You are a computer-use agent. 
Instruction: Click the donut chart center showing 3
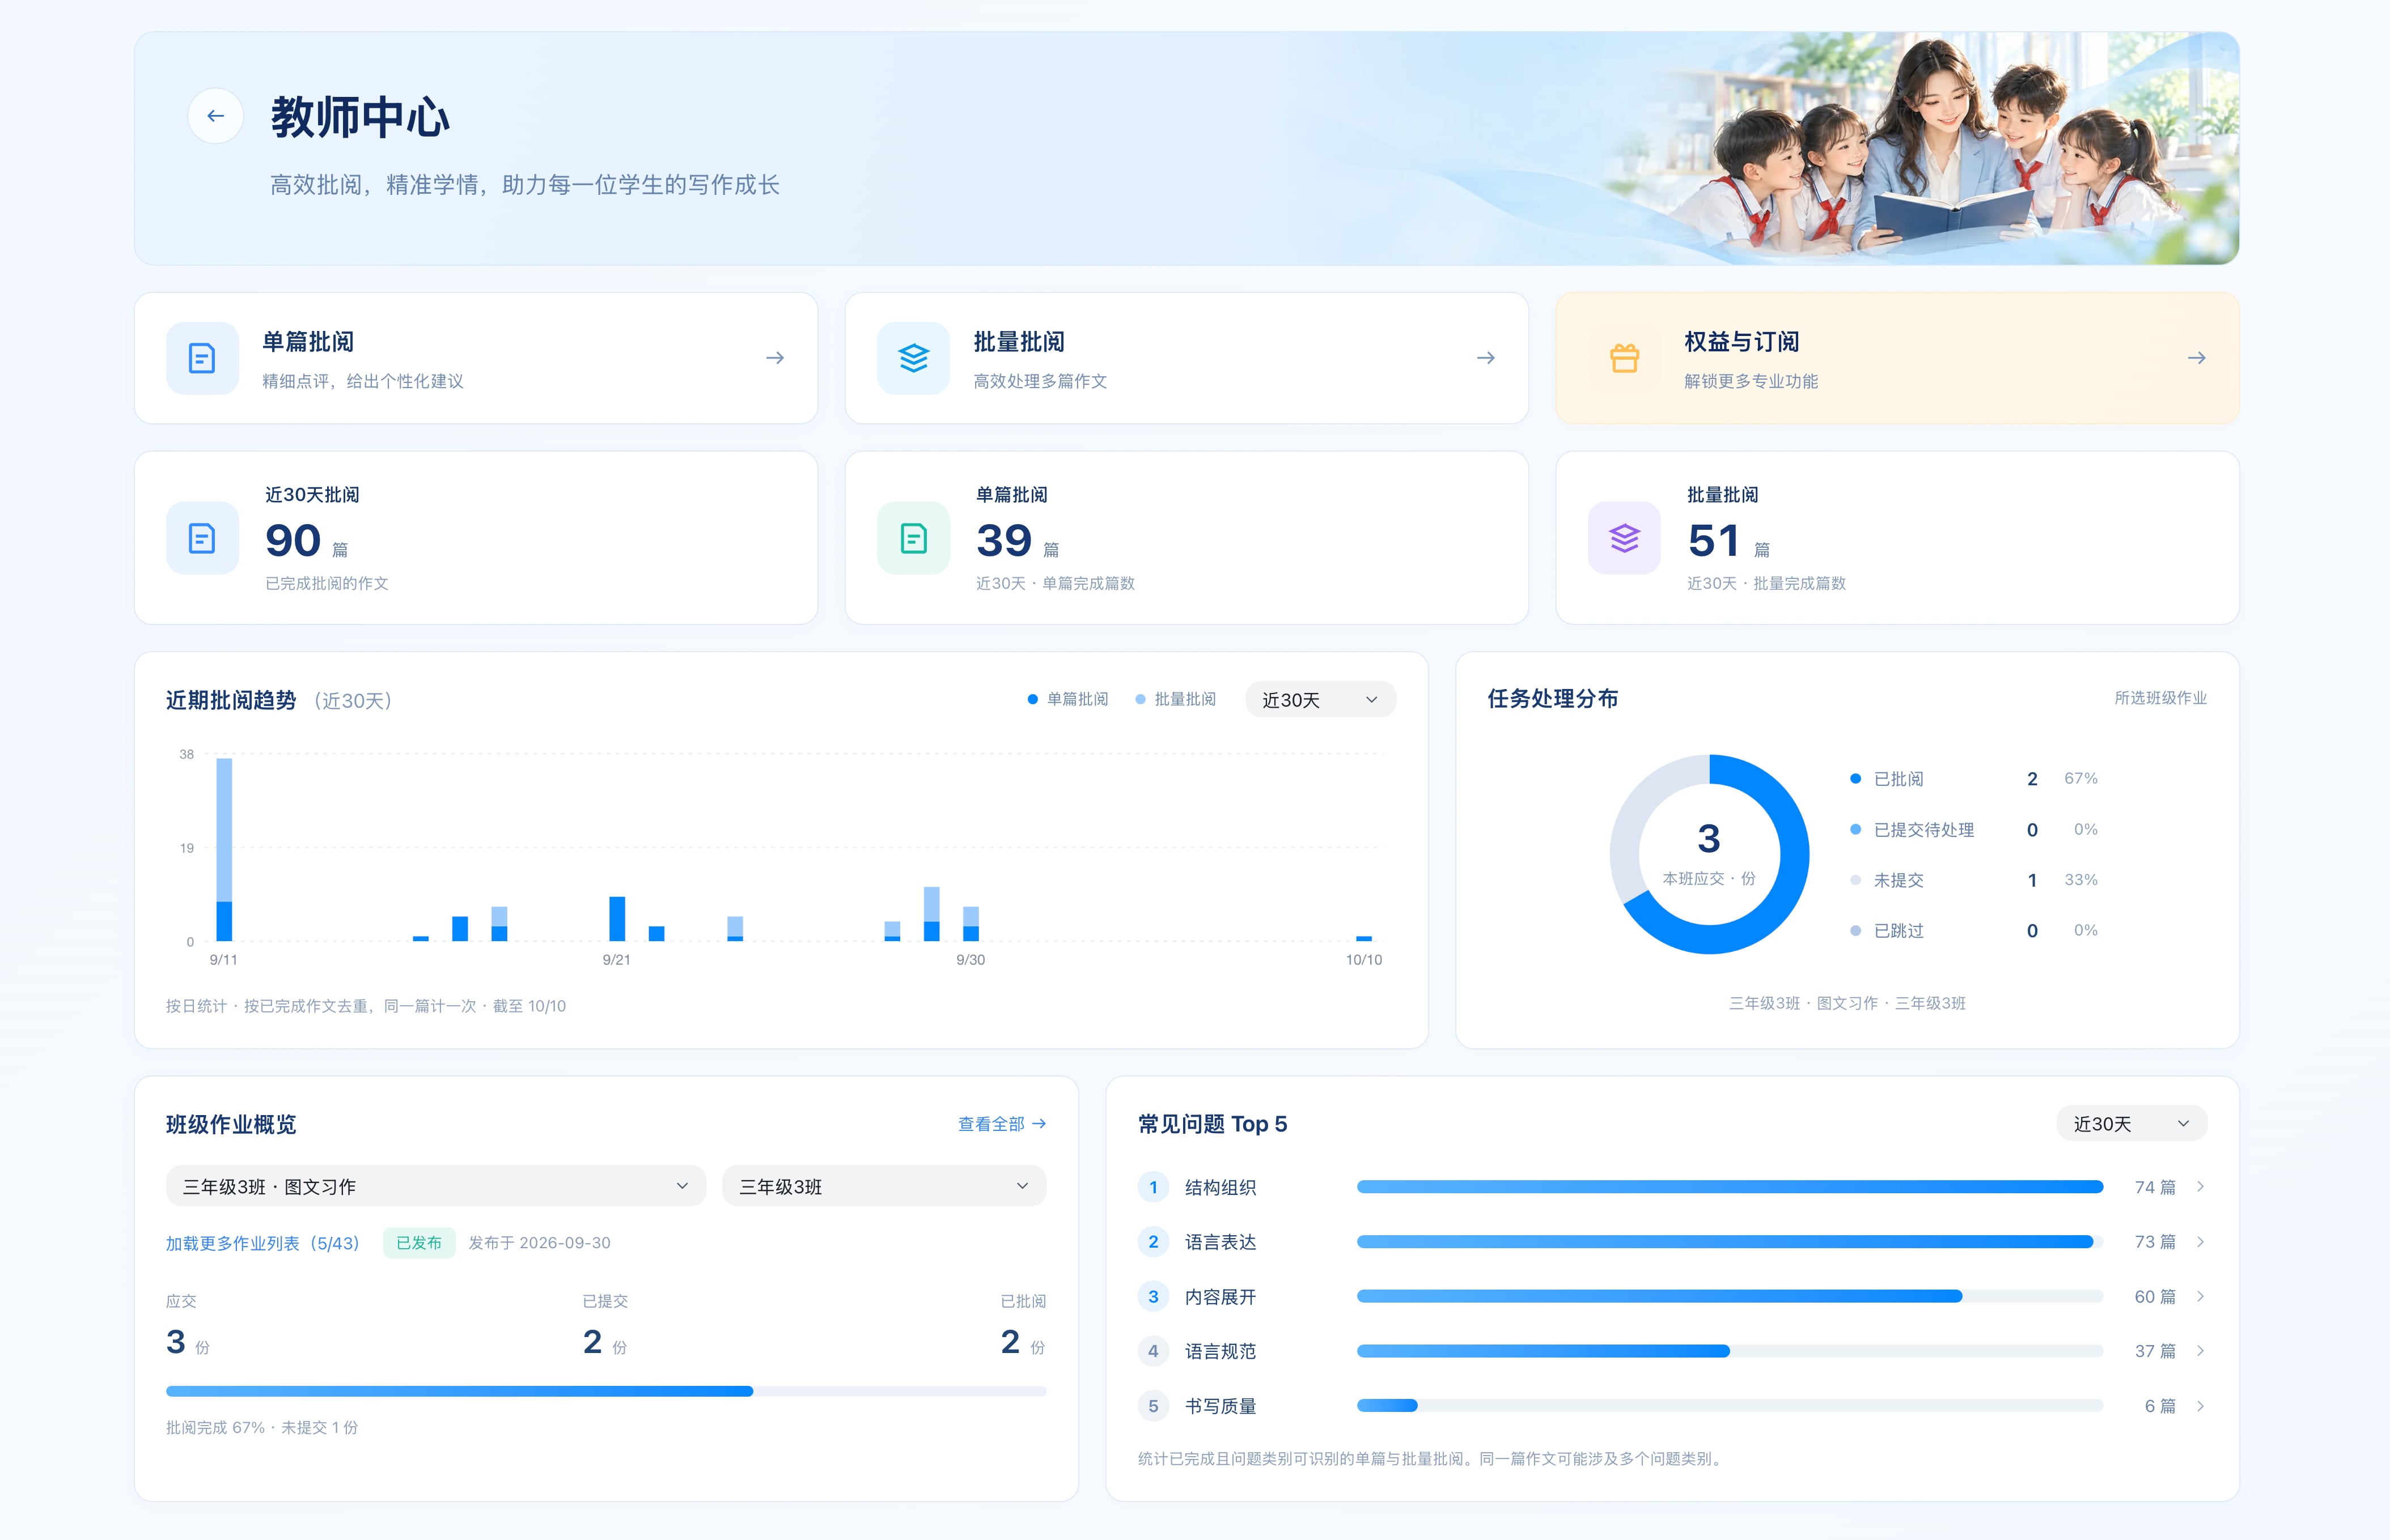tap(1709, 853)
